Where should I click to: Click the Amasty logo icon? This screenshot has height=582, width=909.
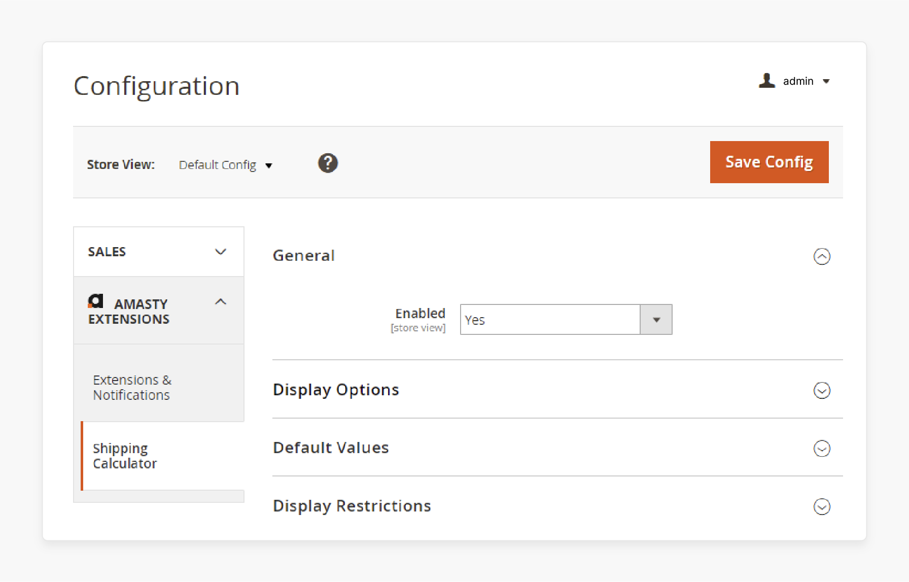click(95, 301)
